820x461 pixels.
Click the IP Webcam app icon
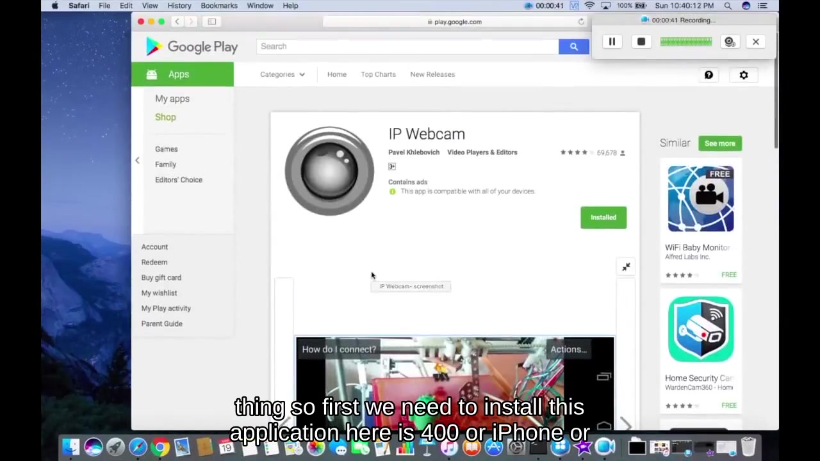pyautogui.click(x=329, y=171)
